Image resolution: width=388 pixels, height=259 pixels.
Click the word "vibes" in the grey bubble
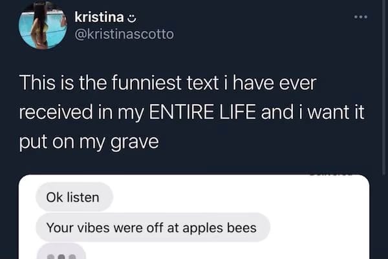[94, 227]
